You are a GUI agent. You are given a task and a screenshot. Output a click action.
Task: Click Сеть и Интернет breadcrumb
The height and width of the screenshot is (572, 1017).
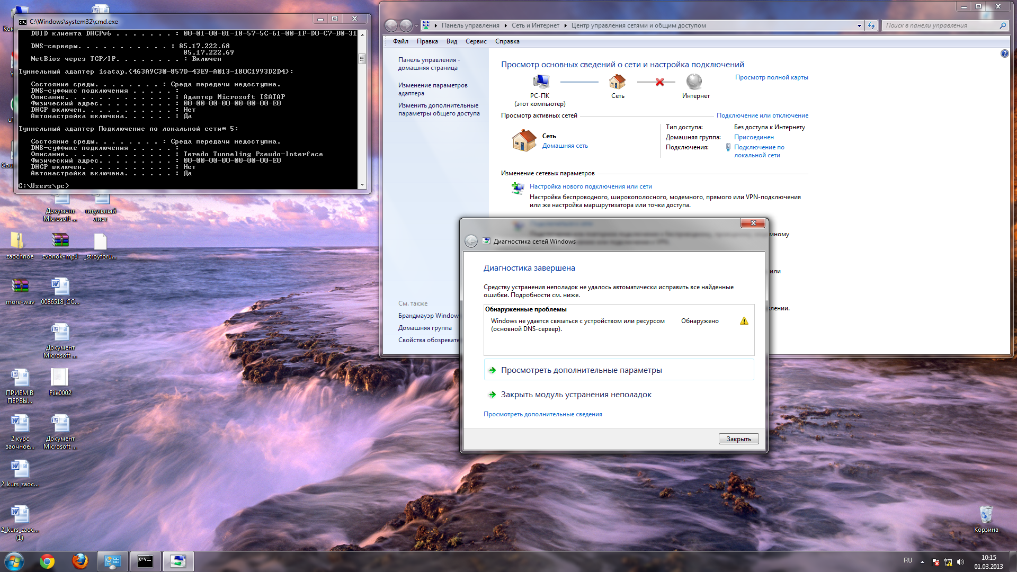(x=535, y=25)
